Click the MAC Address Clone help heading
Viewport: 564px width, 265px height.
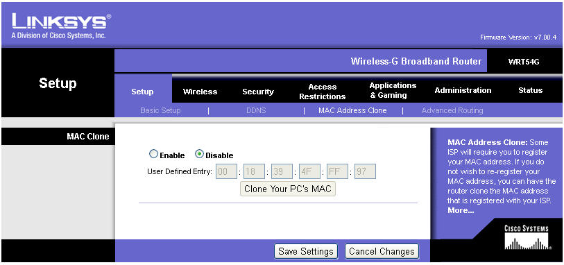coord(488,142)
